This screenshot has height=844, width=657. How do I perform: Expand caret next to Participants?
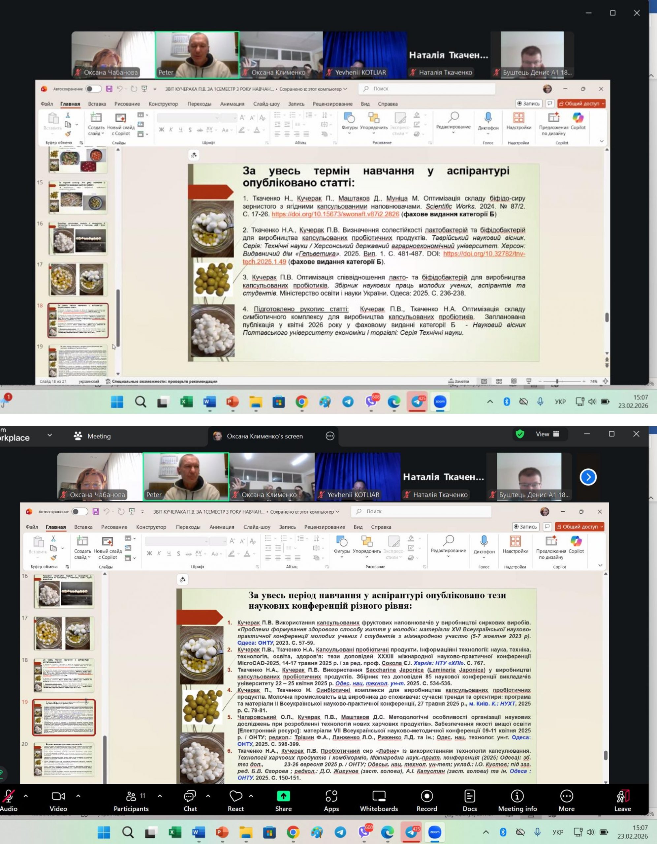tap(160, 796)
